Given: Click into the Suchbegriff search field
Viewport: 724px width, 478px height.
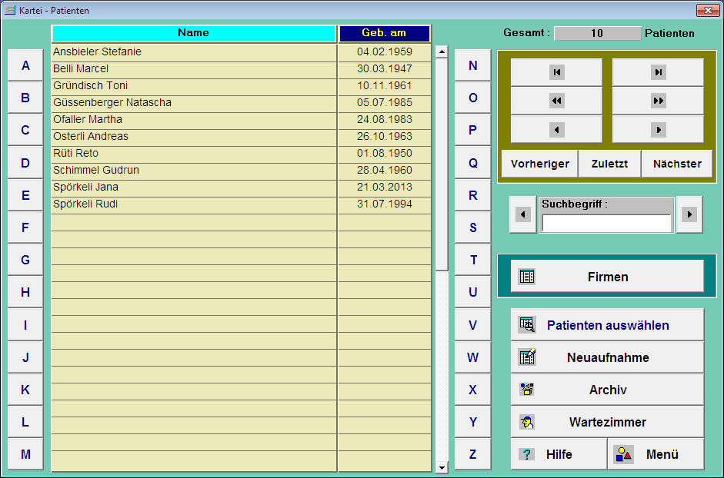Looking at the screenshot, I should click(x=606, y=223).
